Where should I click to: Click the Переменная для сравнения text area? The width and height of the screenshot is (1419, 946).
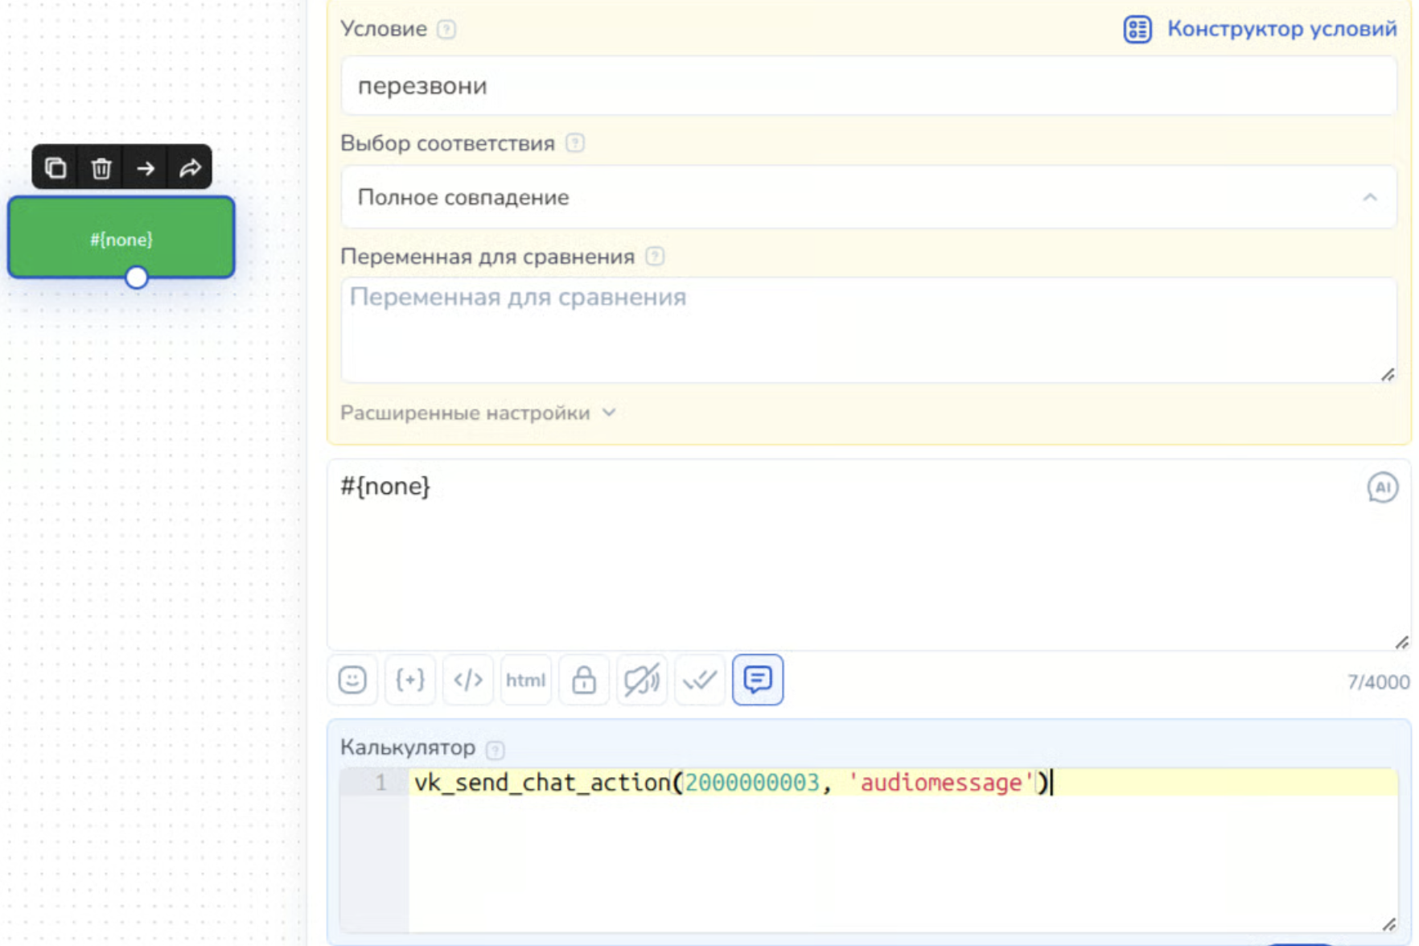868,331
